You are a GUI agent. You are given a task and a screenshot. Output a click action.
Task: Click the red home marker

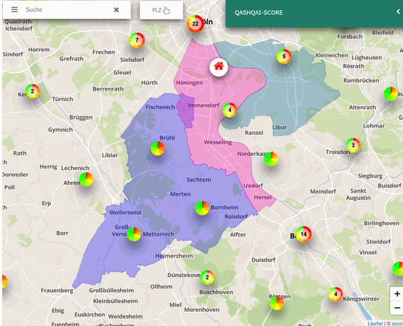[x=219, y=67]
